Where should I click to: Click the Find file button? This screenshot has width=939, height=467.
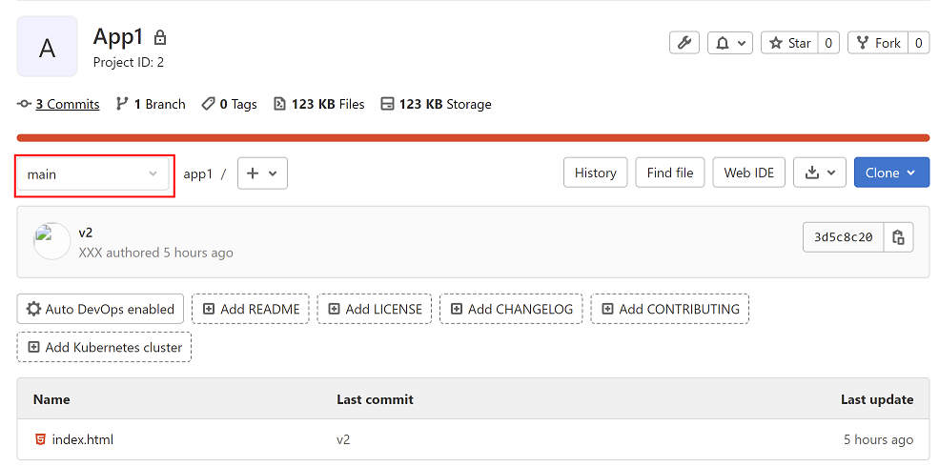pyautogui.click(x=670, y=173)
